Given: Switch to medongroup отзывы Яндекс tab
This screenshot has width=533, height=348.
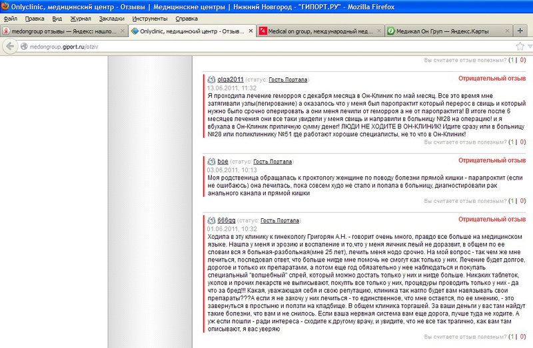Looking at the screenshot, I should [x=64, y=31].
